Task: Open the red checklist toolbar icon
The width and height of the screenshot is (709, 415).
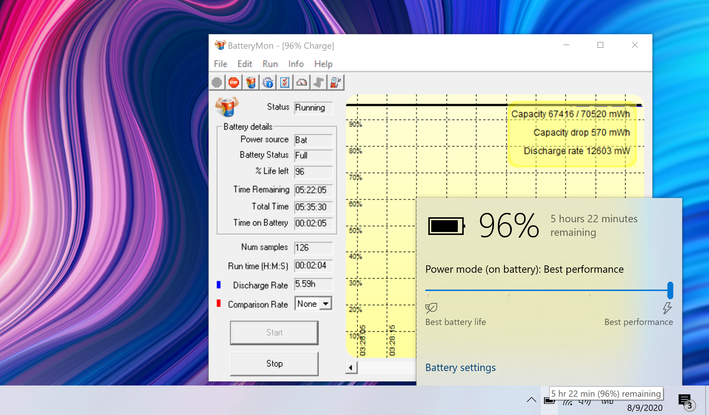Action: (x=285, y=83)
